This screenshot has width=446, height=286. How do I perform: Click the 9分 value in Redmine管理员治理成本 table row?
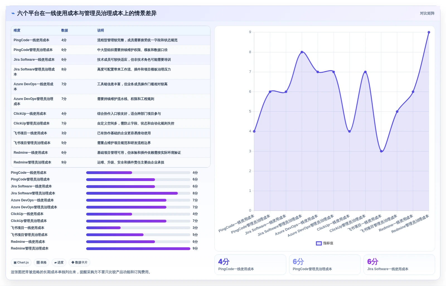[64, 162]
